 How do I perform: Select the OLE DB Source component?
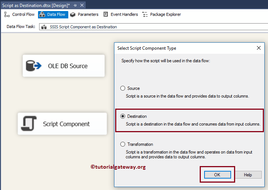tap(63, 66)
